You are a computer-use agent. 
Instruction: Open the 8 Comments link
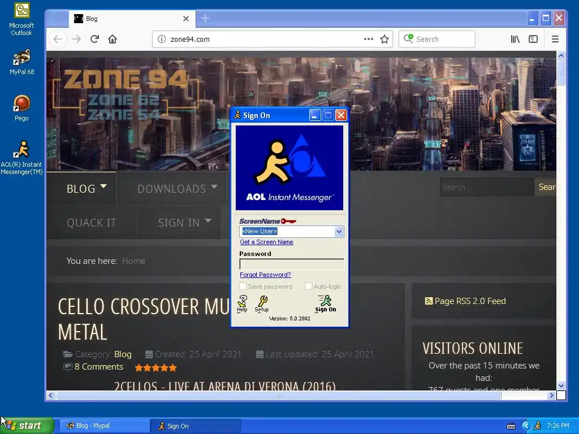pyautogui.click(x=98, y=366)
